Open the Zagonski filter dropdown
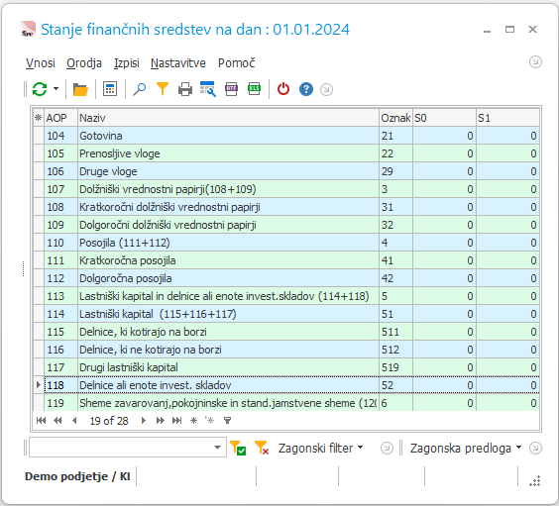Screen dimensions: 559x506 click(x=320, y=448)
